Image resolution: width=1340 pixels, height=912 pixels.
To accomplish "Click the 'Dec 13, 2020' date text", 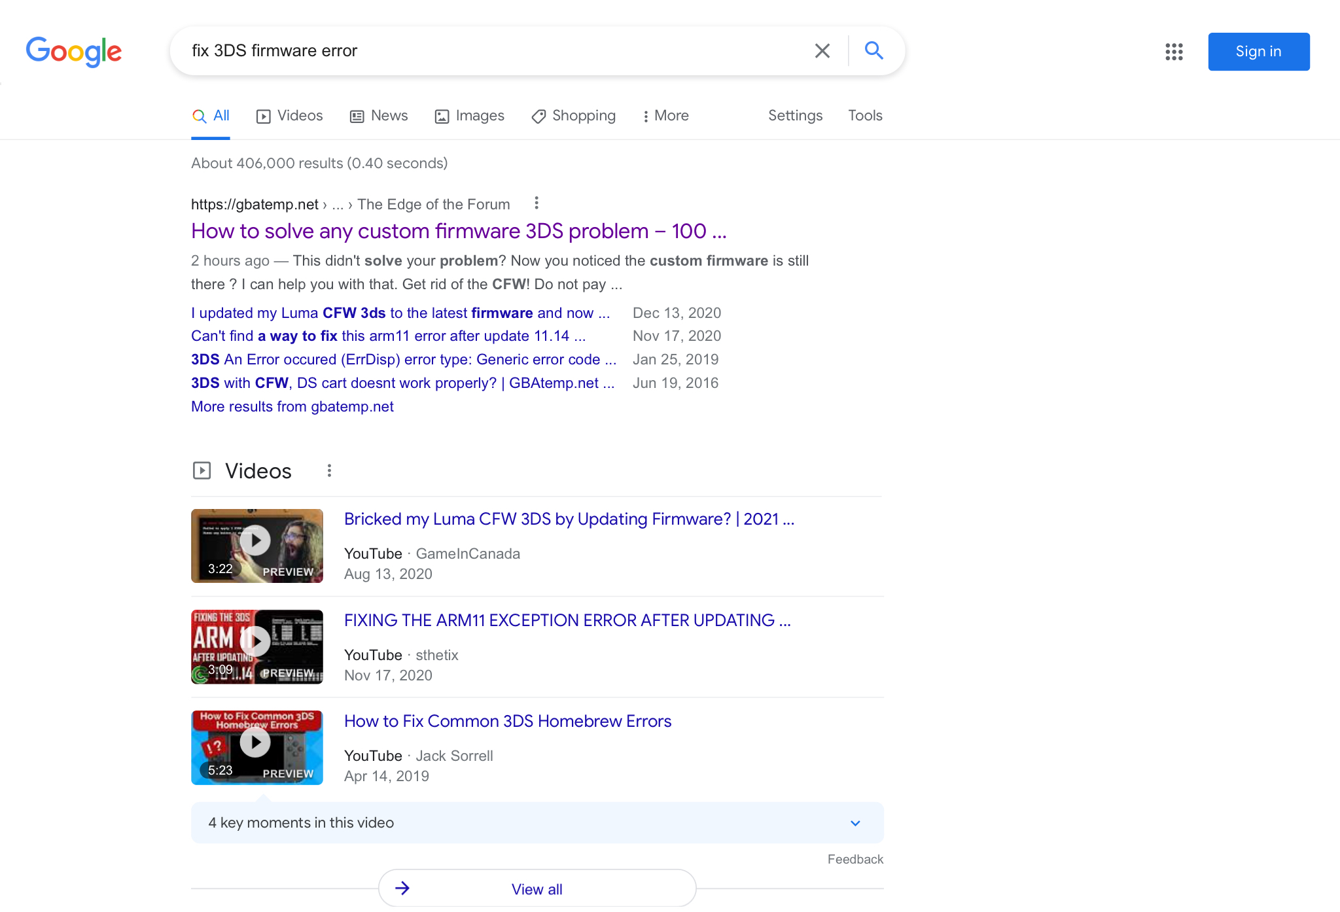I will pyautogui.click(x=677, y=313).
